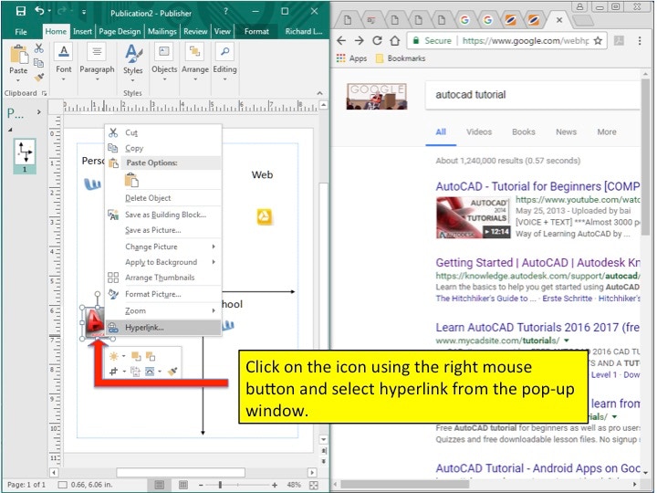Open the Apply to Background submenu
657x493 pixels.
click(163, 262)
